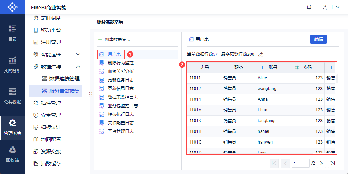This screenshot has height=174, width=348.
Task: Click the 店号 column header
Action: (x=204, y=67)
